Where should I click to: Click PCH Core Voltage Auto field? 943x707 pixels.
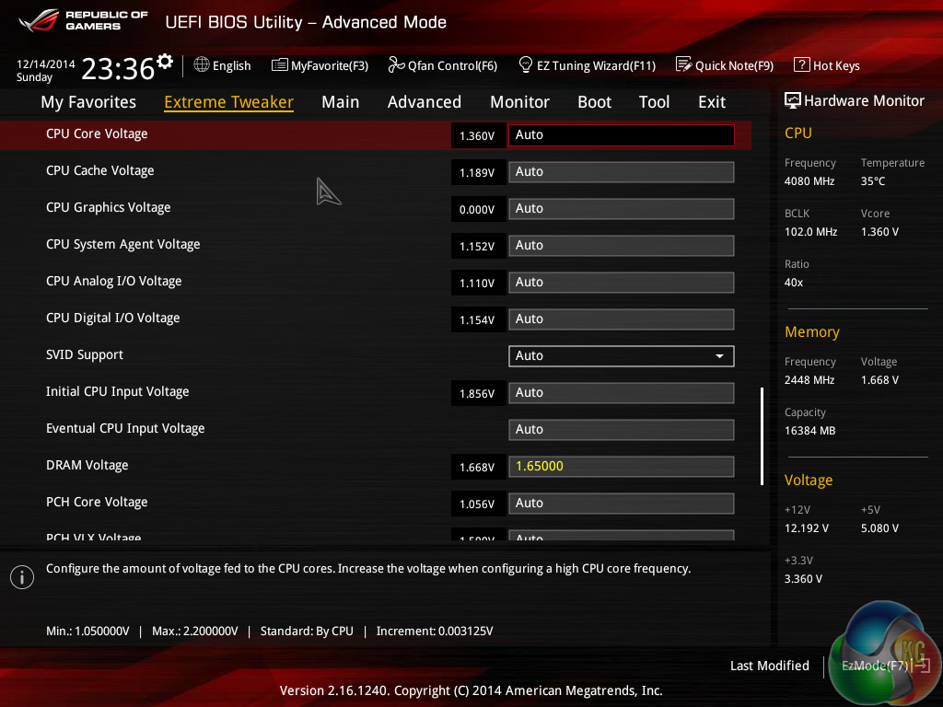point(622,504)
